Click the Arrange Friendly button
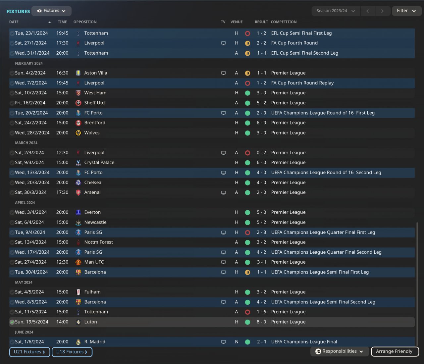The height and width of the screenshot is (364, 424). coord(395,351)
